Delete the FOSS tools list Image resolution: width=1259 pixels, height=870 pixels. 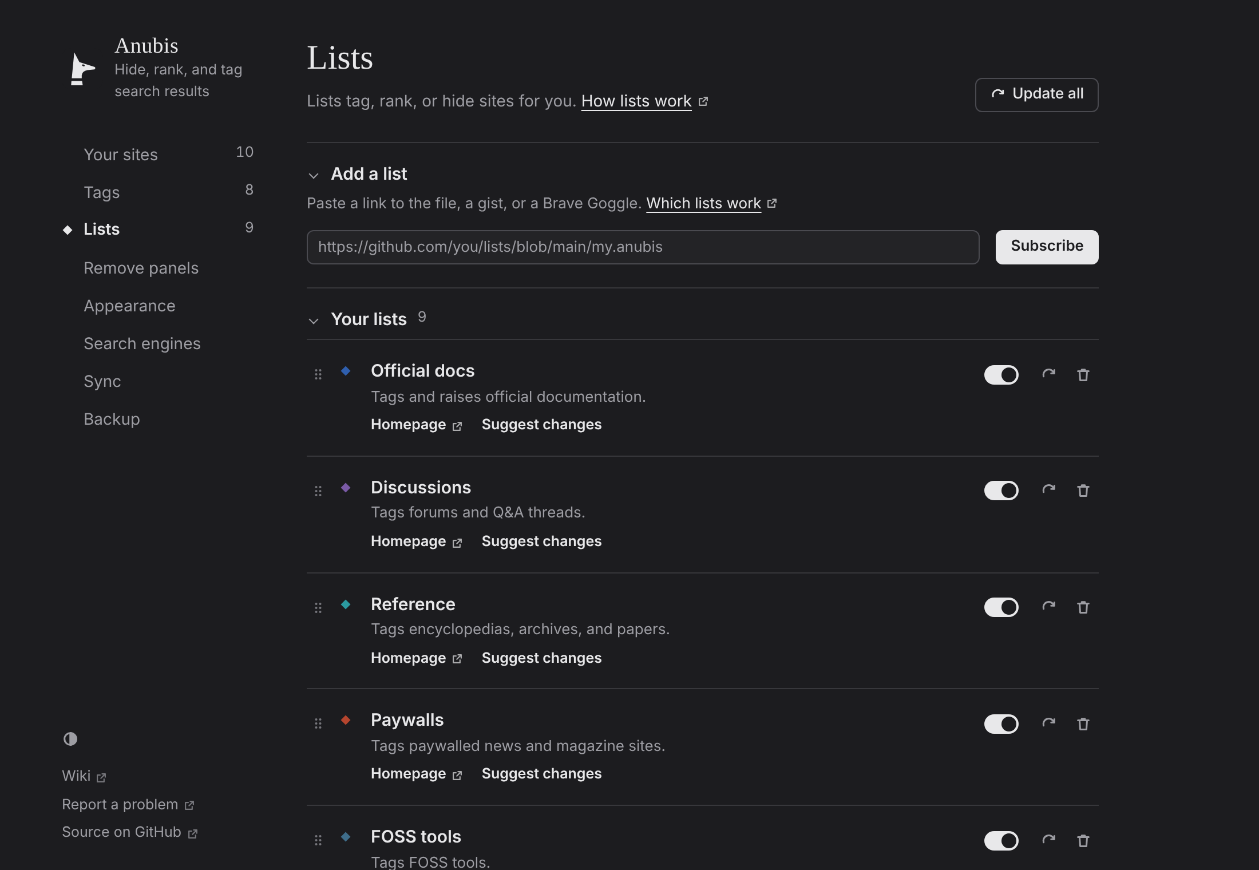coord(1083,841)
